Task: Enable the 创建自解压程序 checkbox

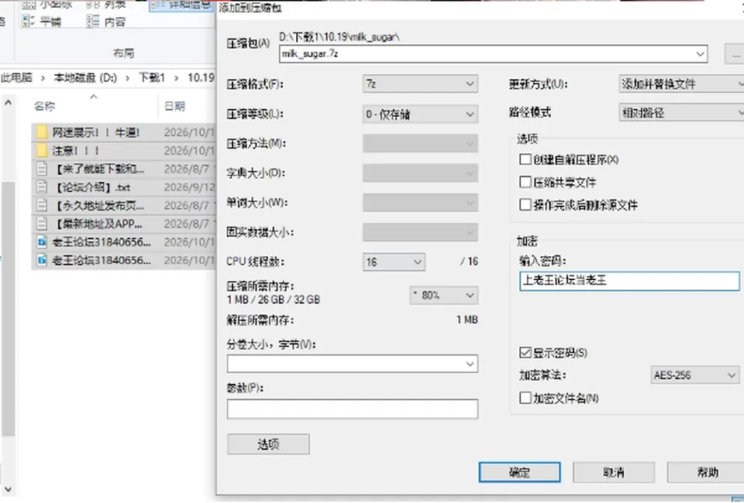Action: [x=525, y=159]
